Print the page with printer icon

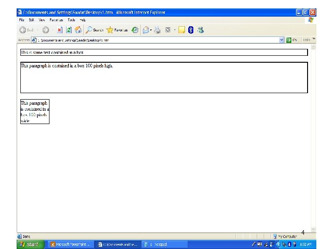click(x=157, y=30)
